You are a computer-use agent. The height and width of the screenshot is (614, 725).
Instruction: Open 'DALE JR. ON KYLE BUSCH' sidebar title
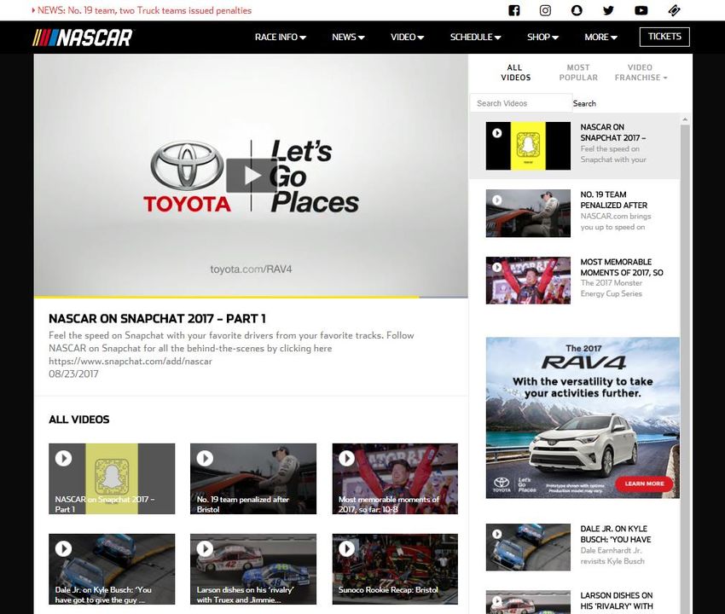(616, 534)
